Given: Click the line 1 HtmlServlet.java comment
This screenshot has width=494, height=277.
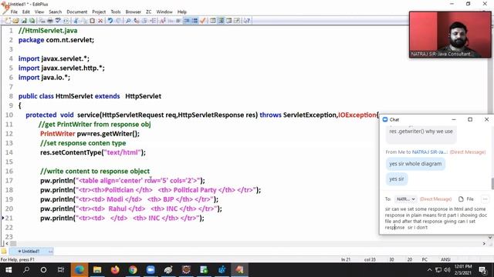Looking at the screenshot, I should click(48, 31).
